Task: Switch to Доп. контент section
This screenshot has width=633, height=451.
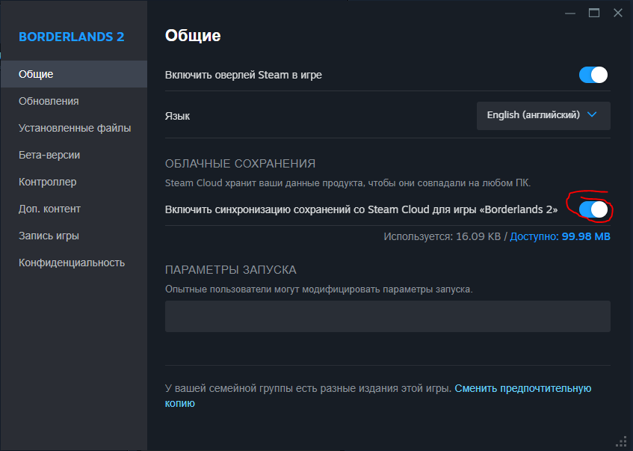Action: click(74, 209)
